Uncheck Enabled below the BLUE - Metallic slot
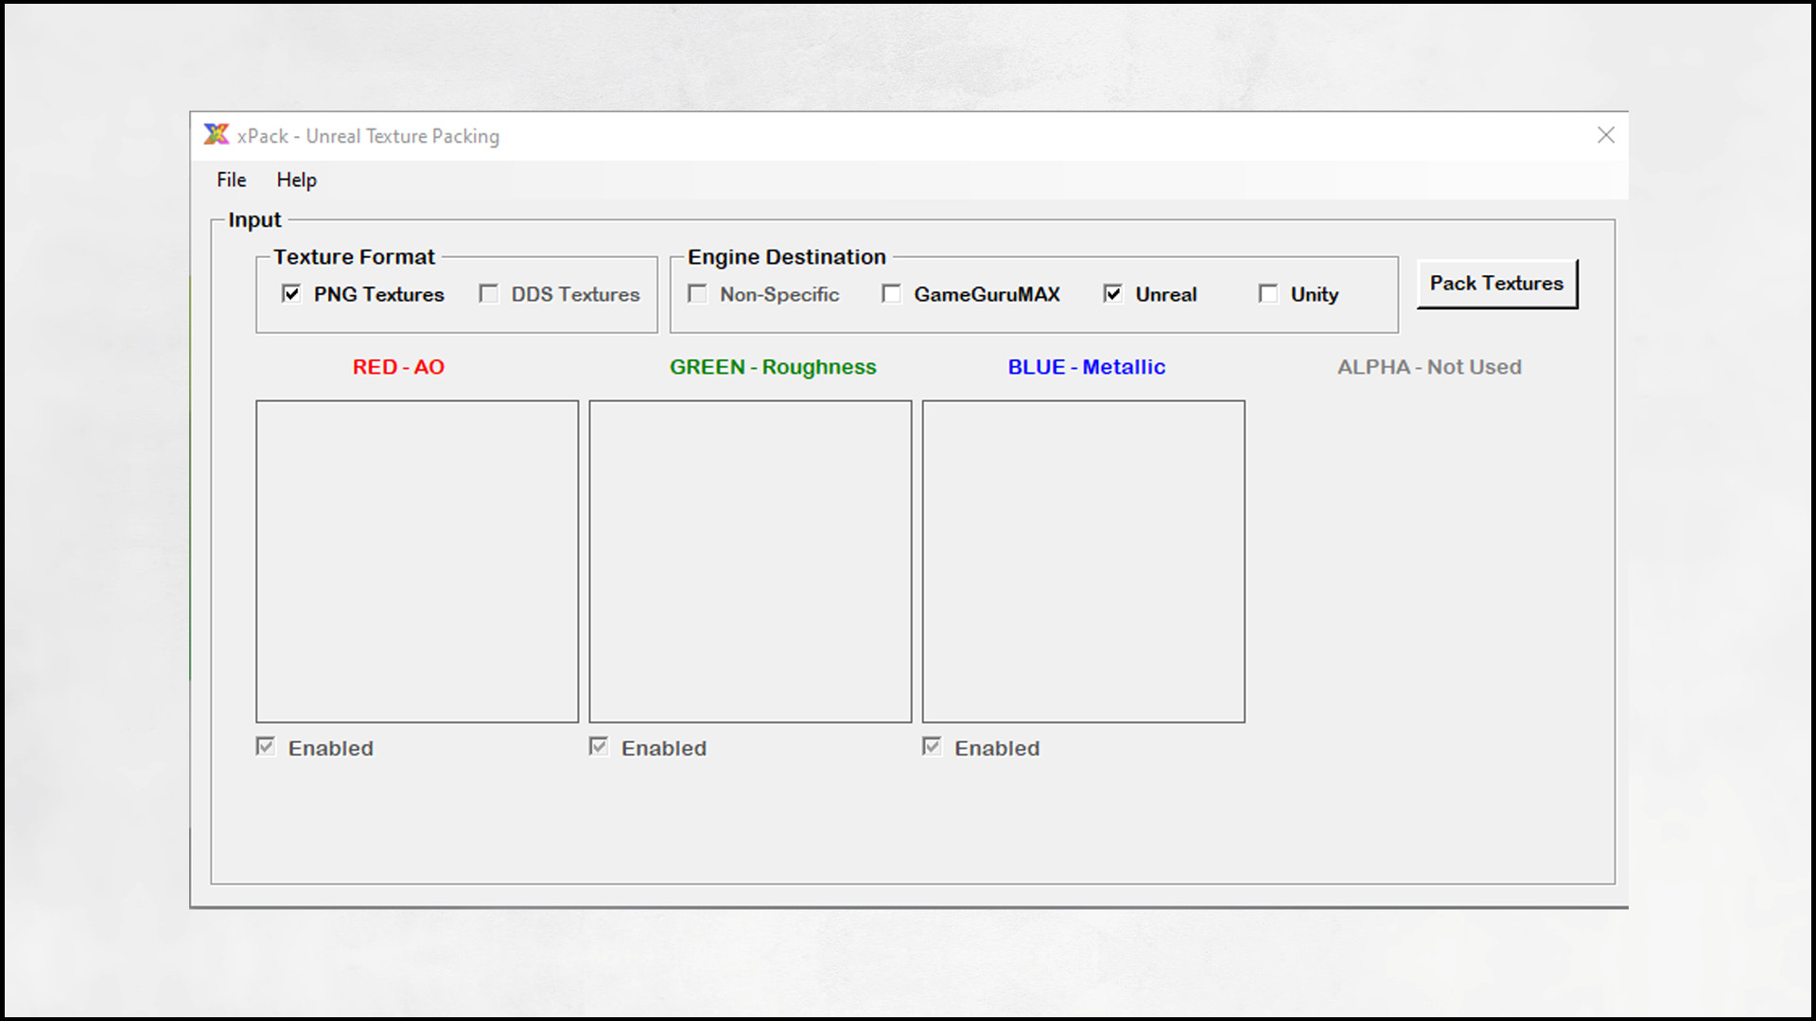This screenshot has width=1816, height=1021. click(932, 746)
